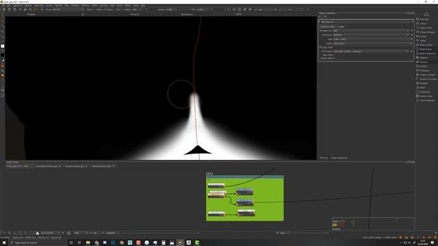Viewport: 438px width, 246px height.
Task: Open the Image Manager palette
Action: 427,32
